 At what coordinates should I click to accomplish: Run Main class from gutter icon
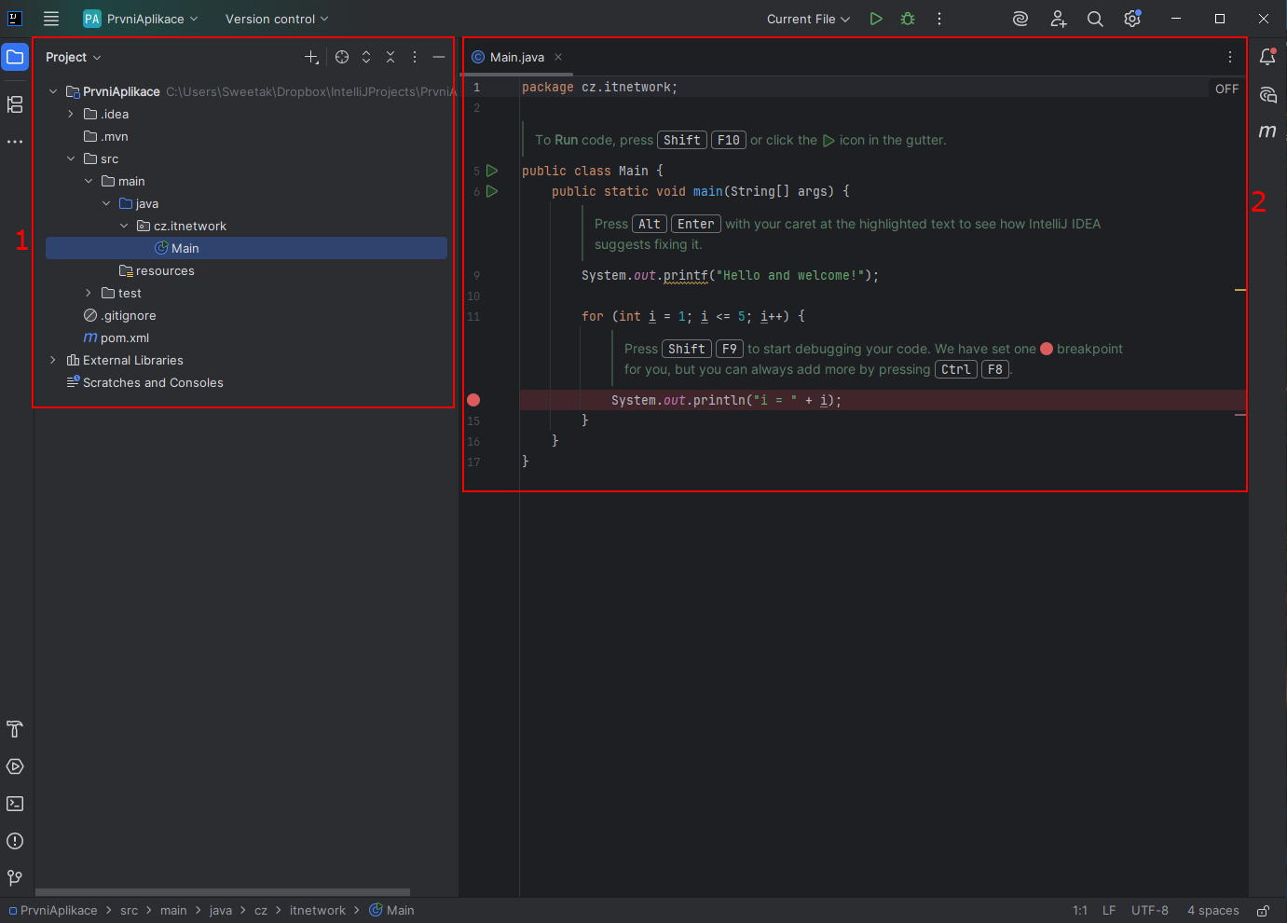492,171
